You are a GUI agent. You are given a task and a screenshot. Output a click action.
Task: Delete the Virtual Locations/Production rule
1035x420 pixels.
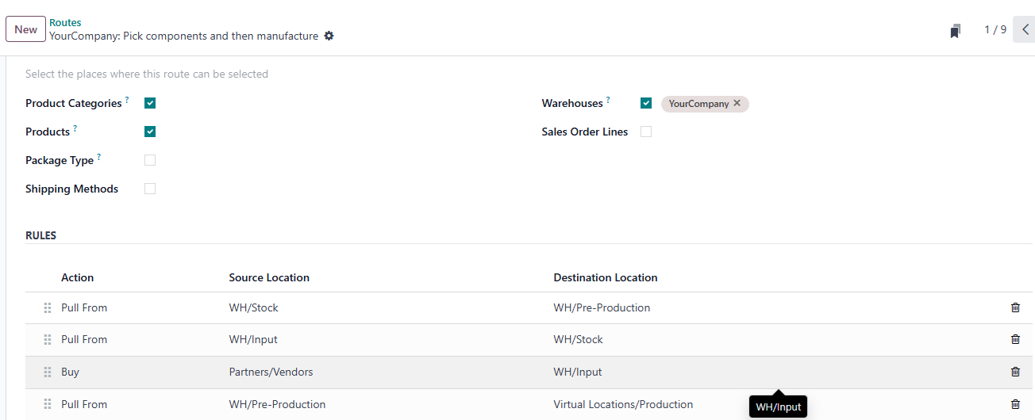click(x=1015, y=404)
